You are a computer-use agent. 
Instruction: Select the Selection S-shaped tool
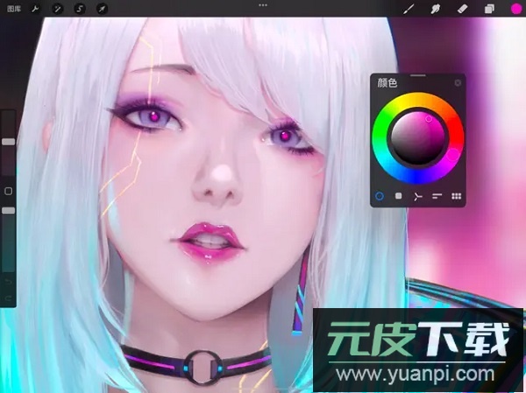click(80, 9)
